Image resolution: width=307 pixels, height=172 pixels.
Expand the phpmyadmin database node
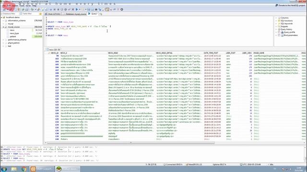coord(3,43)
